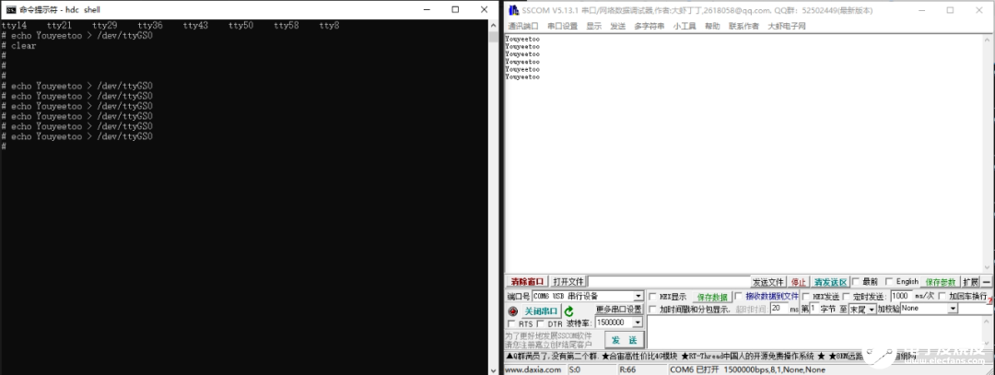Click the command prompt window title icon
This screenshot has width=995, height=375.
[11, 9]
